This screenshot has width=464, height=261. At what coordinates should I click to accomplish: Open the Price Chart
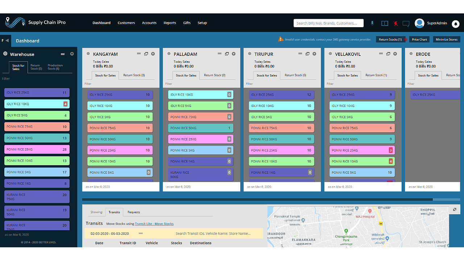click(x=419, y=40)
